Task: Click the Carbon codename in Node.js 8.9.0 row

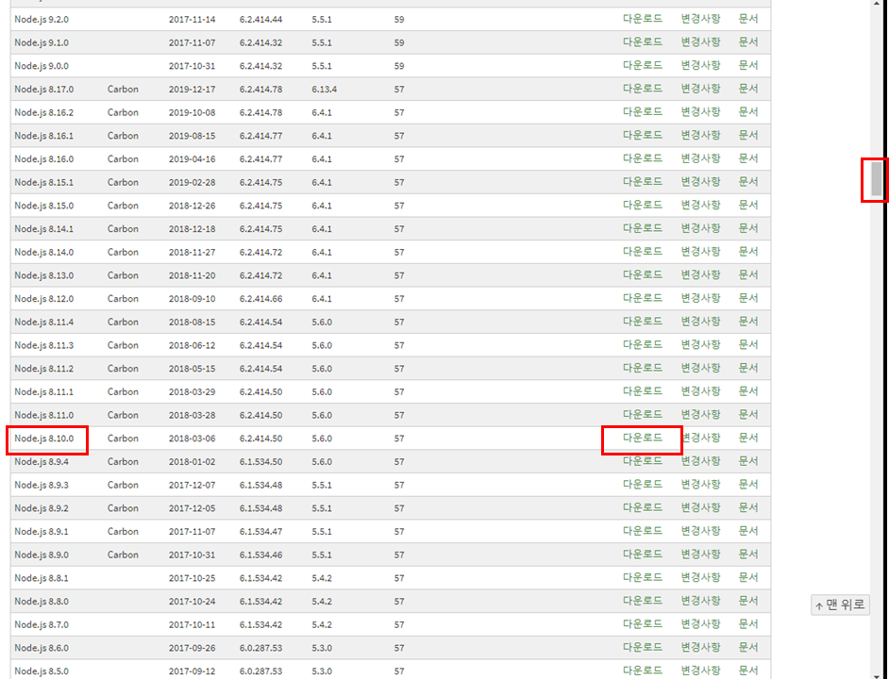Action: coord(123,555)
